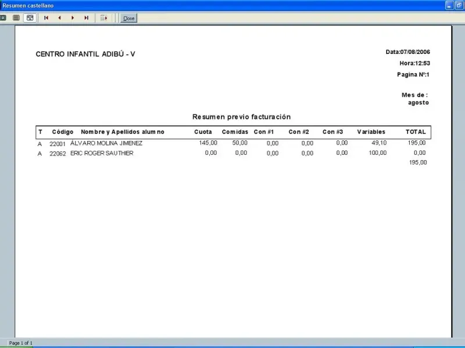Click the 'Pagina Nº:1' text
465x348 pixels.
pos(413,75)
